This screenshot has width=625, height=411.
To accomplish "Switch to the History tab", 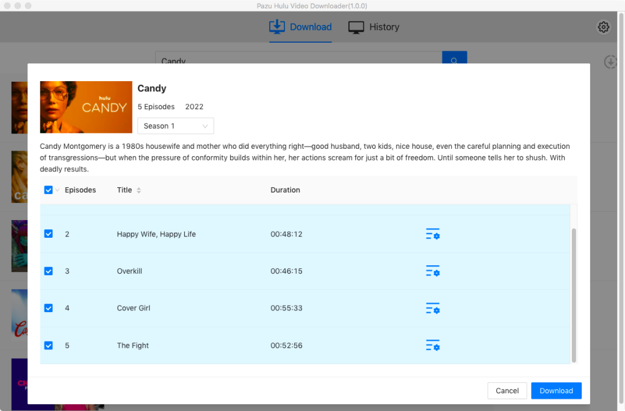I will [374, 27].
